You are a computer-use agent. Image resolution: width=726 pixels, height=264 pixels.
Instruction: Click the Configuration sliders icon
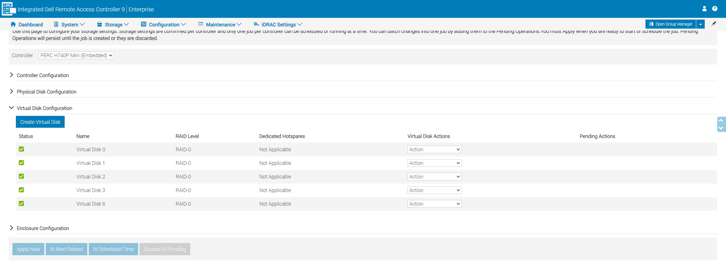pyautogui.click(x=143, y=24)
